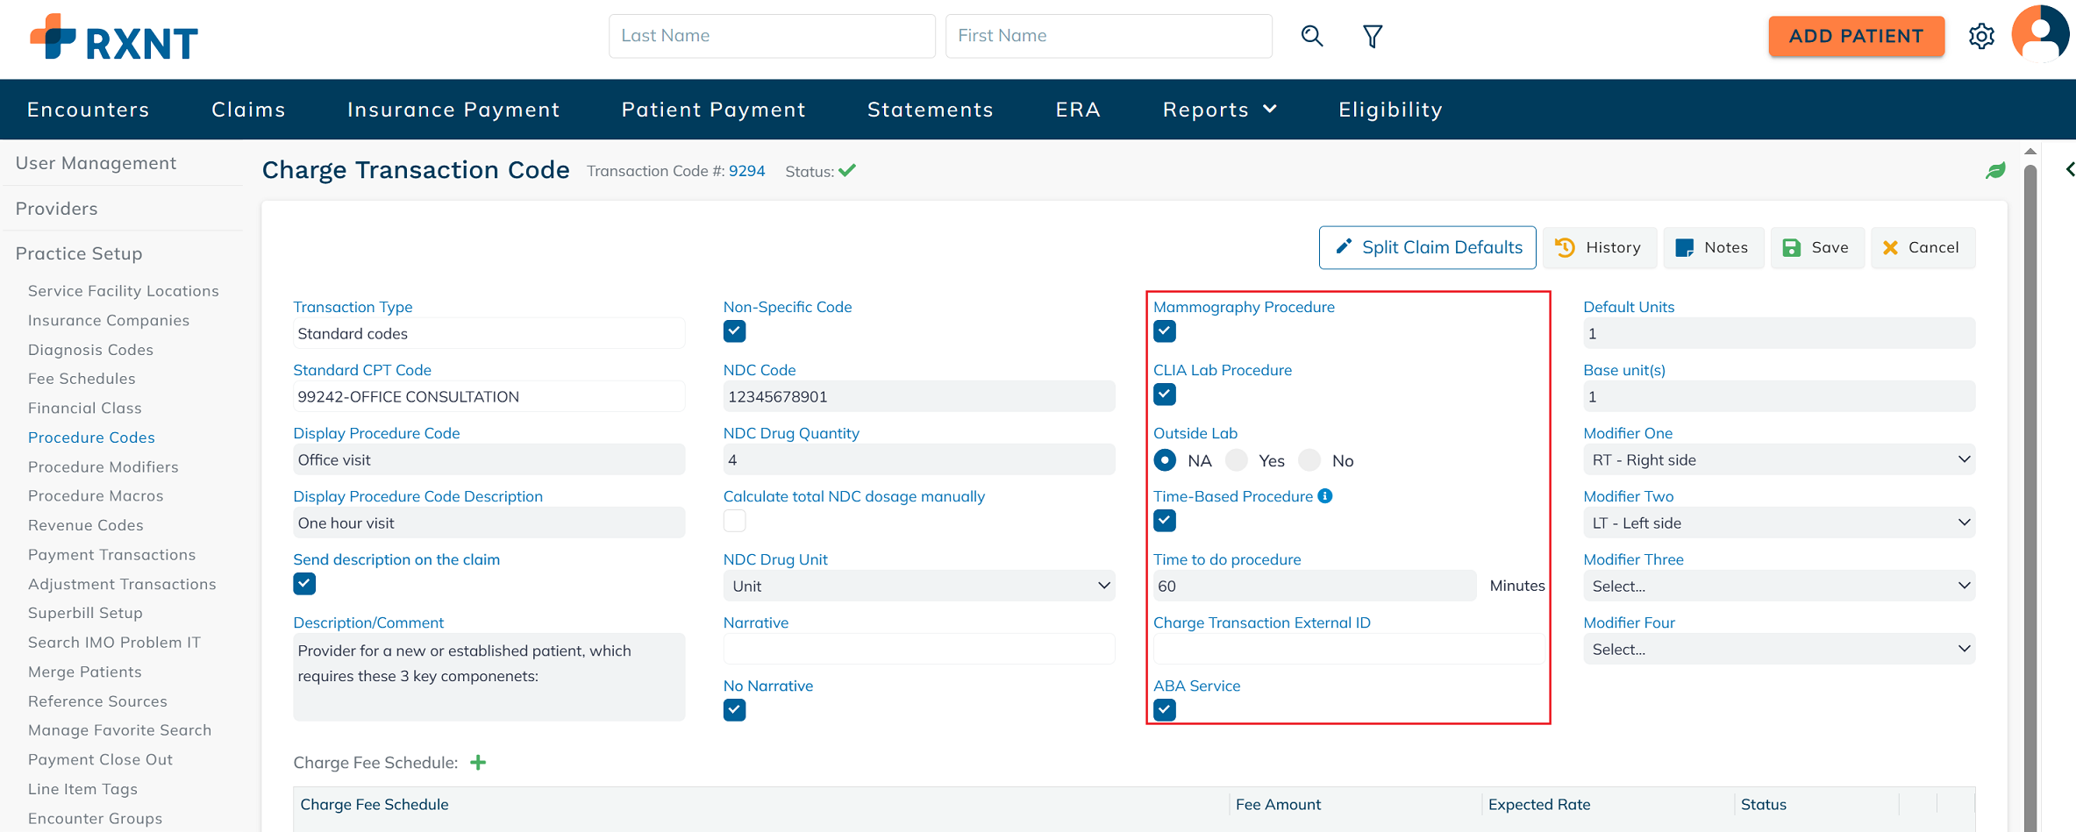Select Yes for Outside Lab

[x=1238, y=460]
